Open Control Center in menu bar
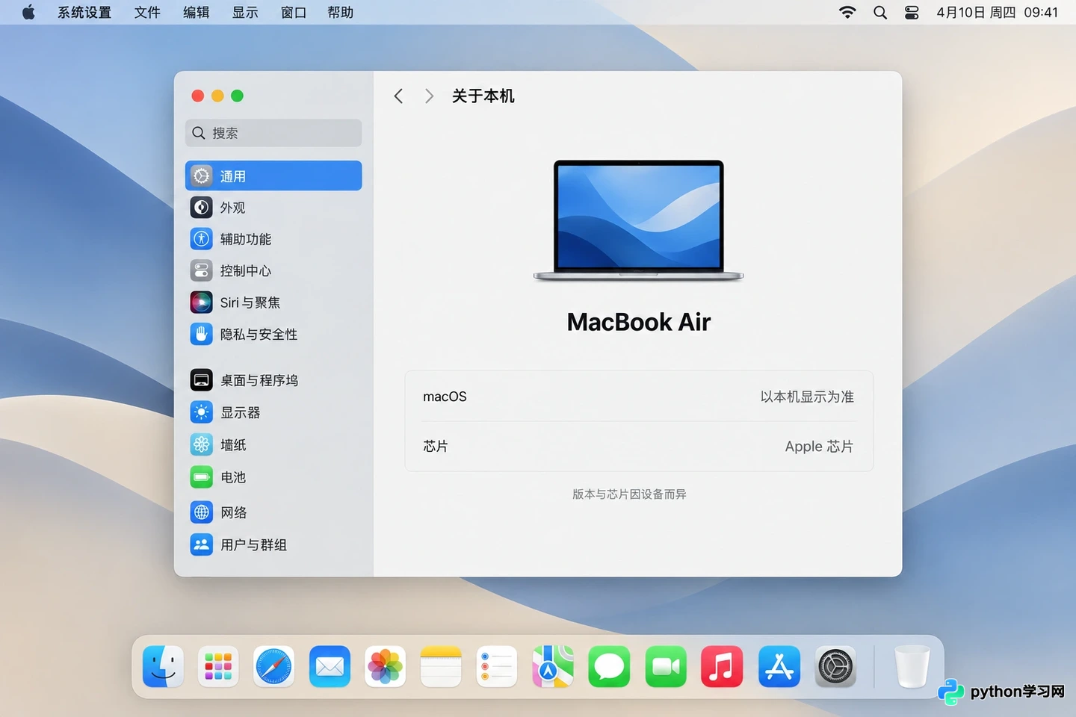Image resolution: width=1076 pixels, height=717 pixels. [912, 12]
